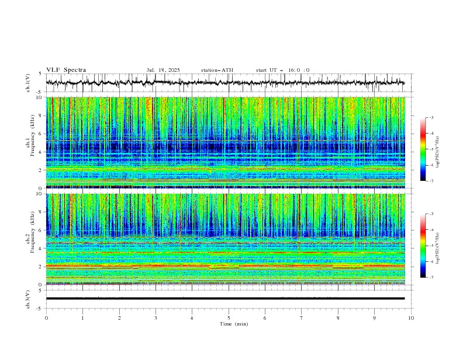Click time axis tick label "8"
Viewport: 463px width, 357px height.
click(x=338, y=318)
